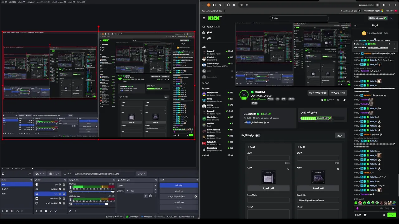399x224 pixels.
Task: Move source down in sources panel
Action: pos(55,211)
